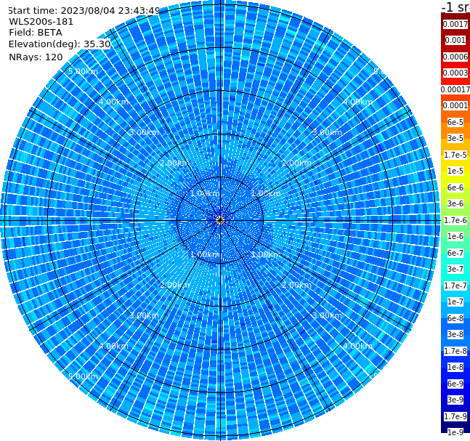Select the 6e-8 scale tick label
Image resolution: width=470 pixels, height=441 pixels.
[455, 318]
